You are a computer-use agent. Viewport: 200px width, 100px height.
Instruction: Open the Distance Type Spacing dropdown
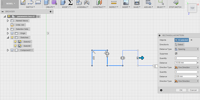(187, 49)
